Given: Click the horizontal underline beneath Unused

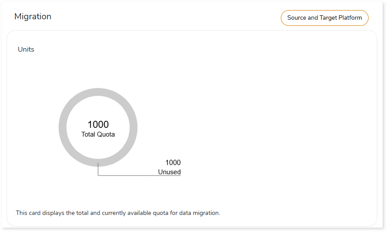Looking at the screenshot, I should point(140,176).
